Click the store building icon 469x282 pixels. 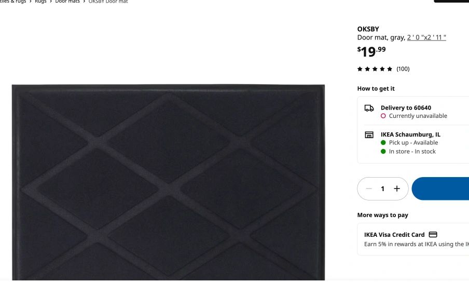point(369,135)
